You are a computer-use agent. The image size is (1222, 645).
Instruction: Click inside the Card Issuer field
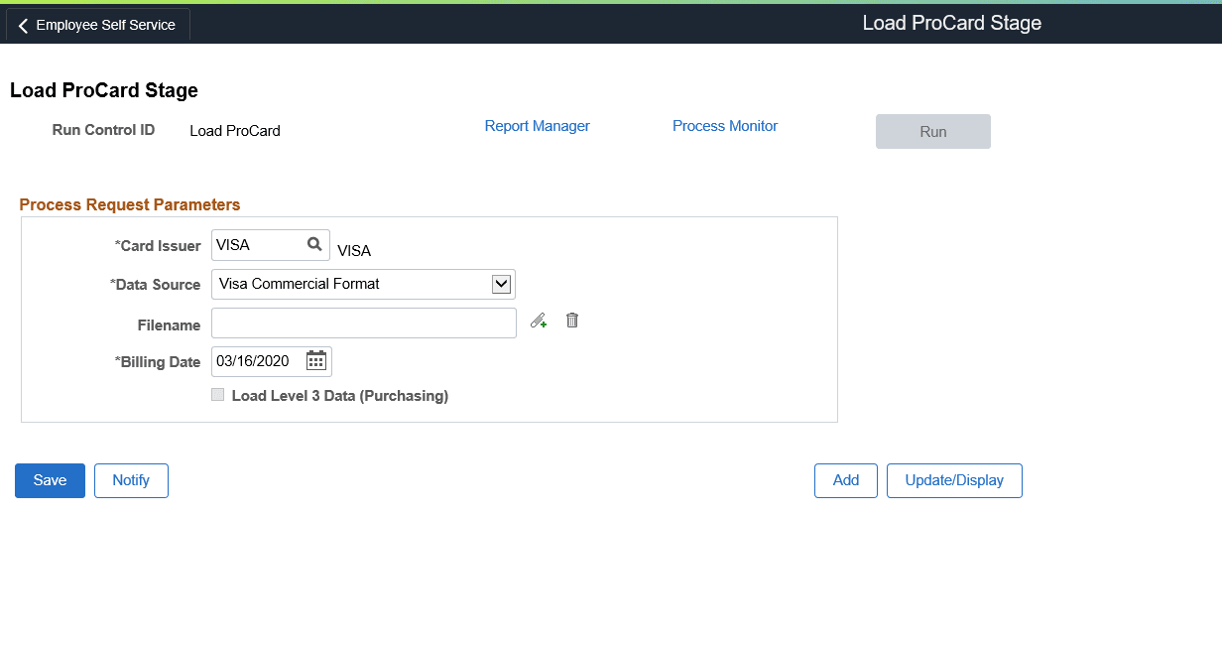pyautogui.click(x=258, y=244)
